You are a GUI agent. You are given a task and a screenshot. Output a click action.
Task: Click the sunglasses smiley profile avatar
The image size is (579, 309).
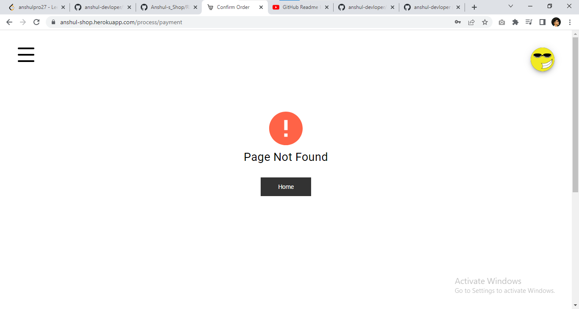click(542, 59)
